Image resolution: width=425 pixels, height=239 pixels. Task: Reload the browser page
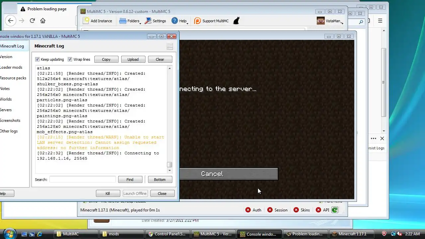pos(32,21)
